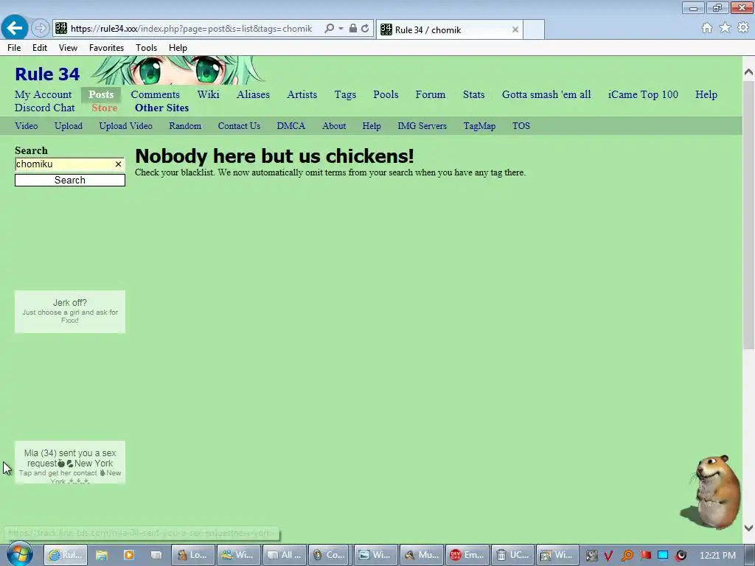Image resolution: width=755 pixels, height=566 pixels.
Task: Click the orange magnifier tray icon
Action: (x=627, y=556)
